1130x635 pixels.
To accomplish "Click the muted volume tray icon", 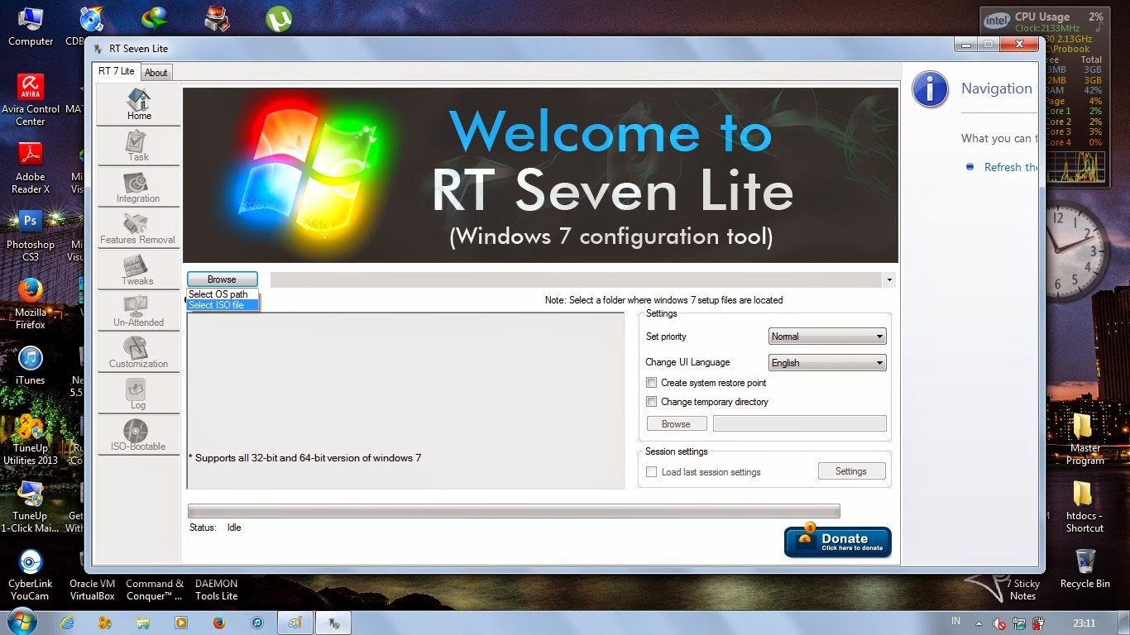I will (x=998, y=623).
